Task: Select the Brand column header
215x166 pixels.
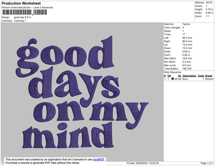Action: click(209, 76)
